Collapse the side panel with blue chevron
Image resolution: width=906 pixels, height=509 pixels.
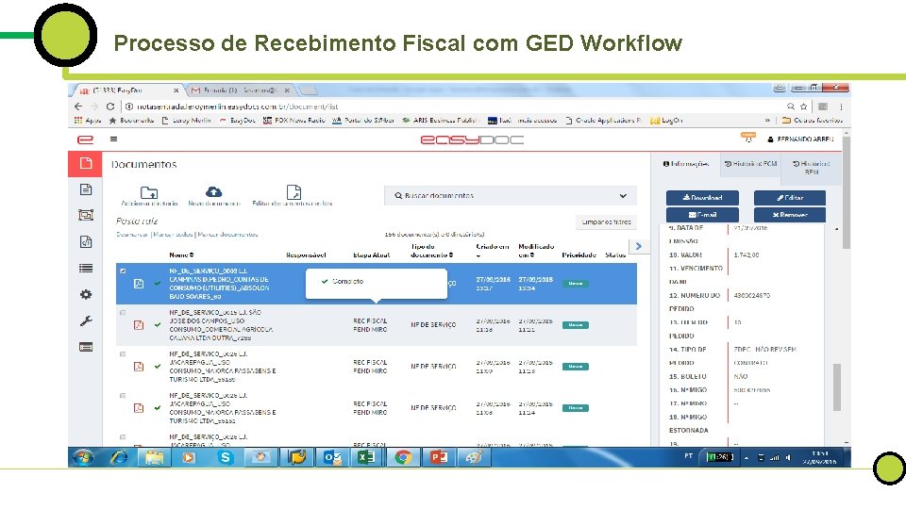639,246
